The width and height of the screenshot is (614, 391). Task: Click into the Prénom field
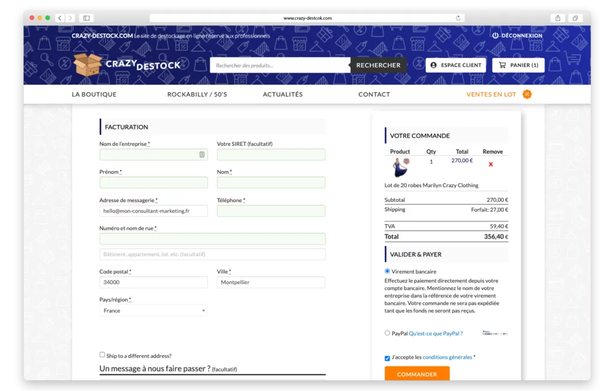pos(153,182)
